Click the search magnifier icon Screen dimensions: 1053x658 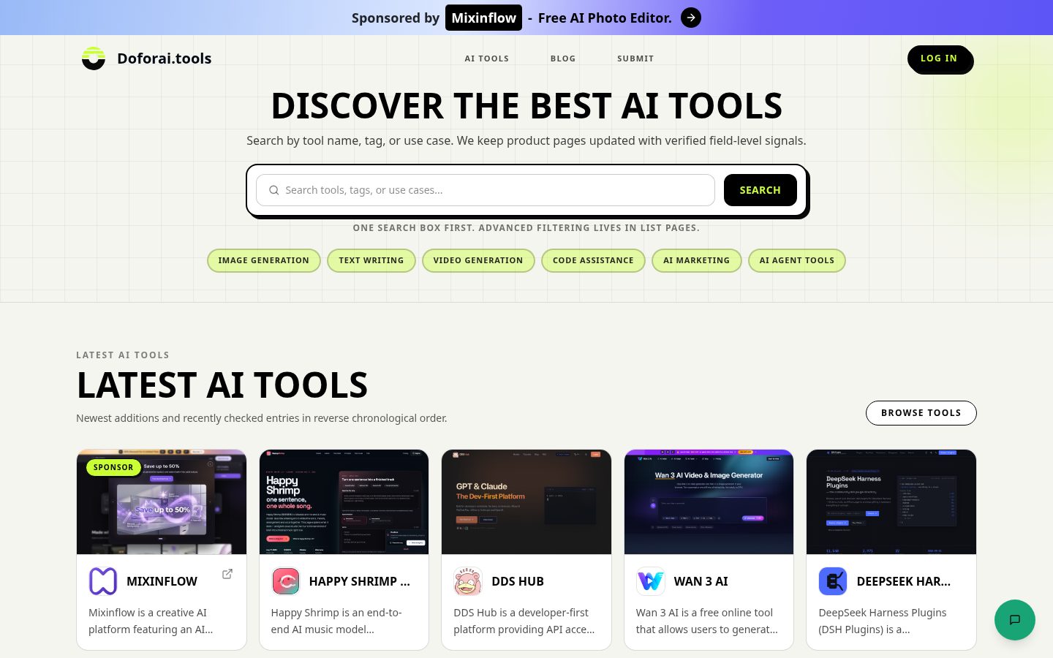(x=274, y=190)
